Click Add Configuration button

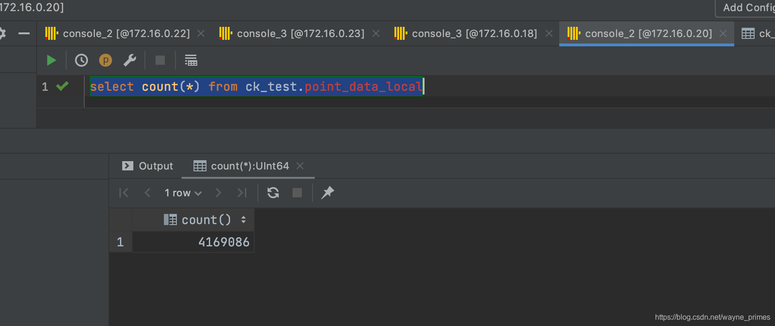click(x=746, y=8)
